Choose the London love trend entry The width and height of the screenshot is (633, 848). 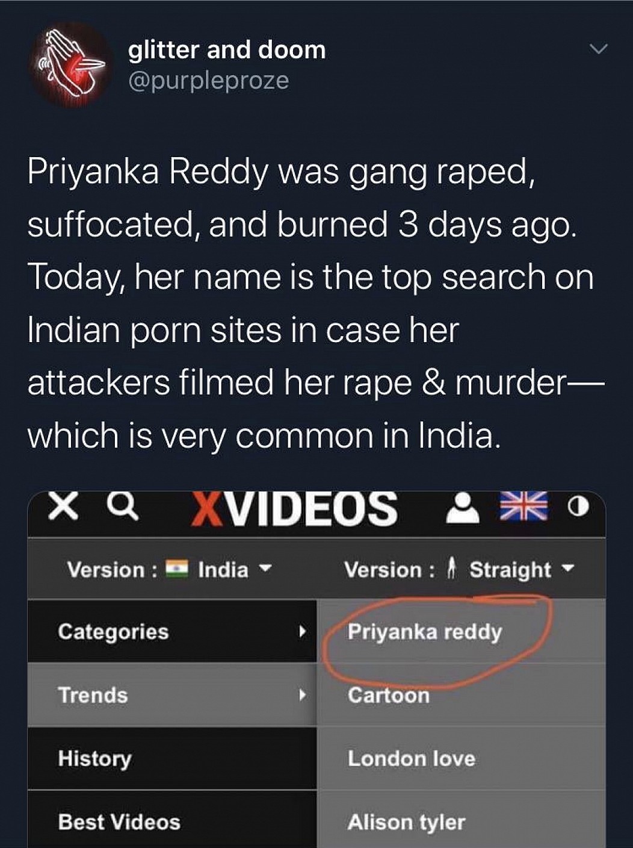tap(462, 758)
